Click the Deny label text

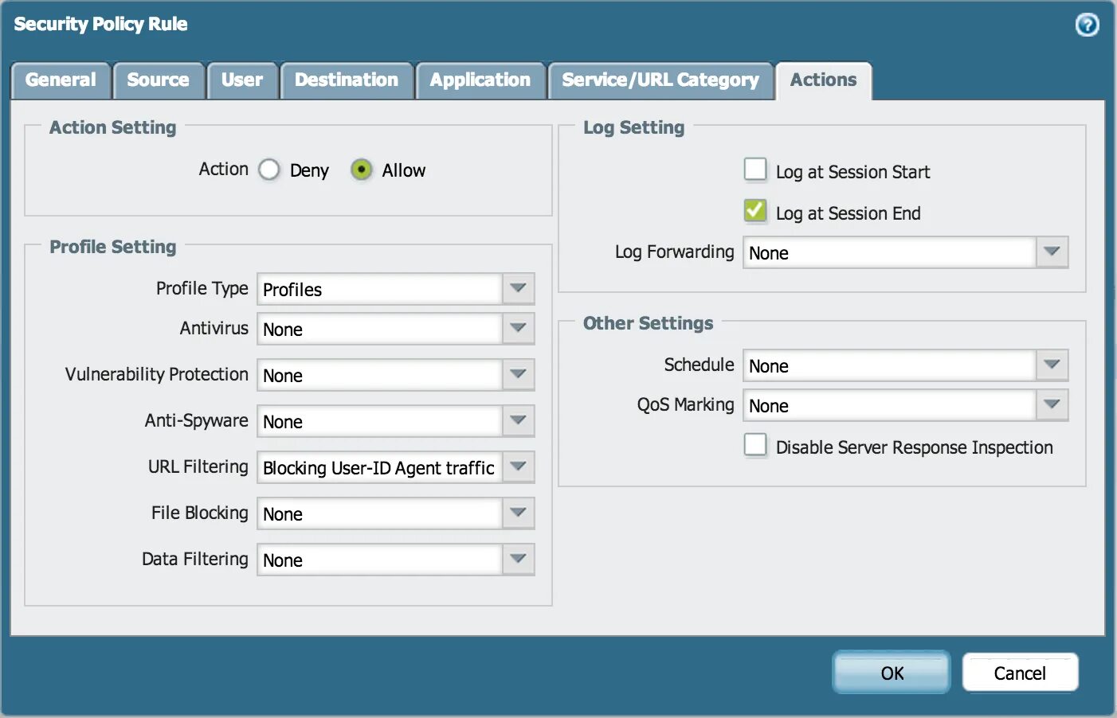click(309, 170)
